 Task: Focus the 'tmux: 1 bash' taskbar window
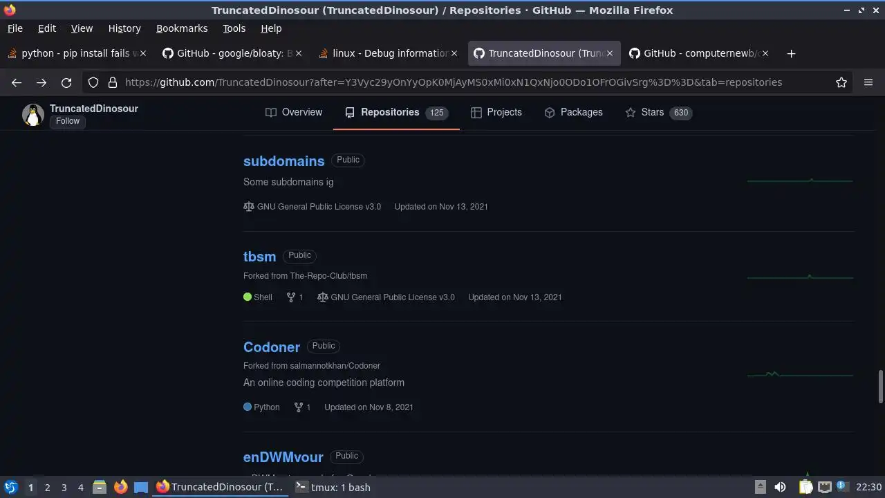tap(333, 487)
